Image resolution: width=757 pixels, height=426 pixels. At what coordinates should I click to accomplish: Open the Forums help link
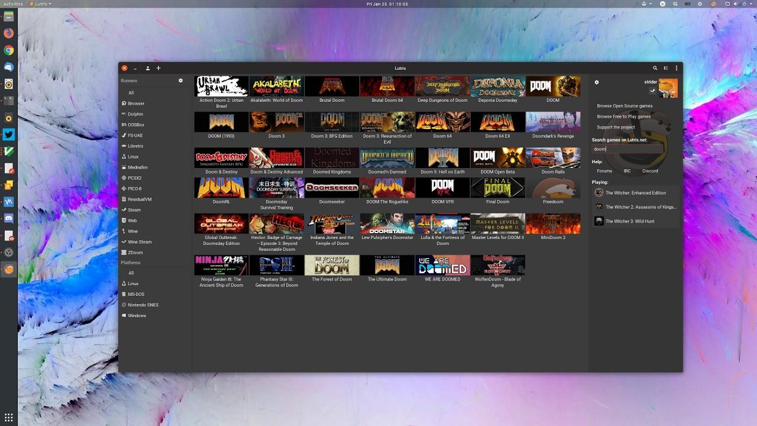pyautogui.click(x=604, y=171)
